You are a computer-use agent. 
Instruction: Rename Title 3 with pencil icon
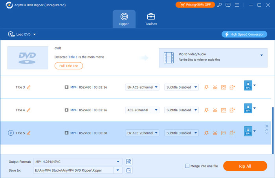click(x=29, y=87)
